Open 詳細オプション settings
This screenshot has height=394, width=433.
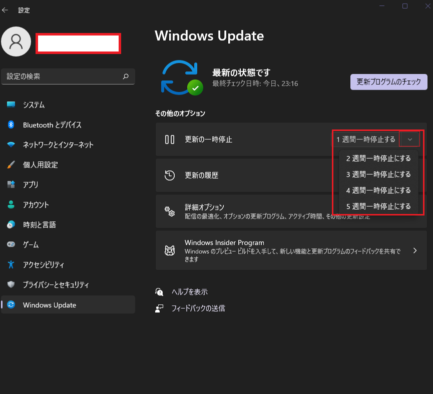tap(291, 211)
